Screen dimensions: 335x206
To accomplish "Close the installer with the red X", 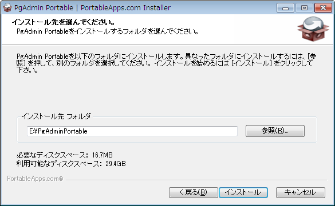I will point(323,8).
